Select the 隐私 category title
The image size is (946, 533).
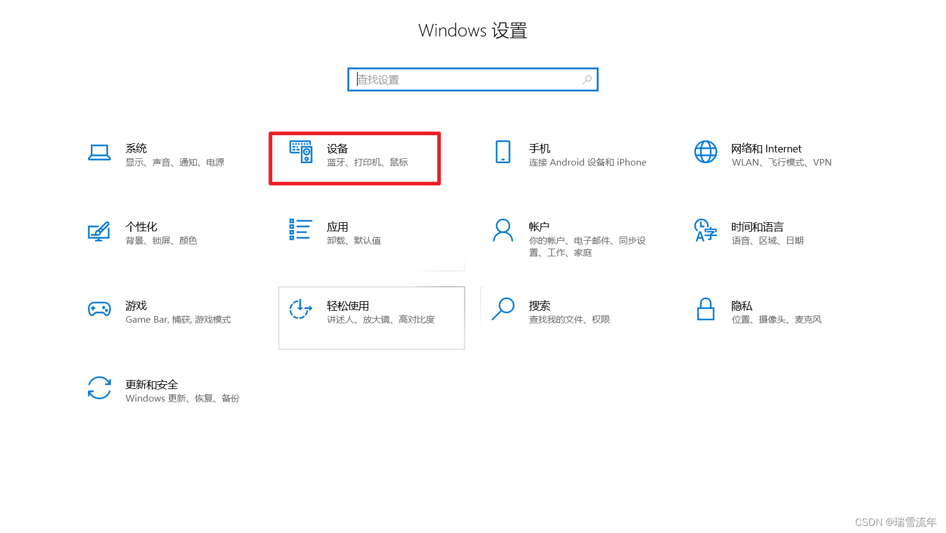pyautogui.click(x=741, y=306)
